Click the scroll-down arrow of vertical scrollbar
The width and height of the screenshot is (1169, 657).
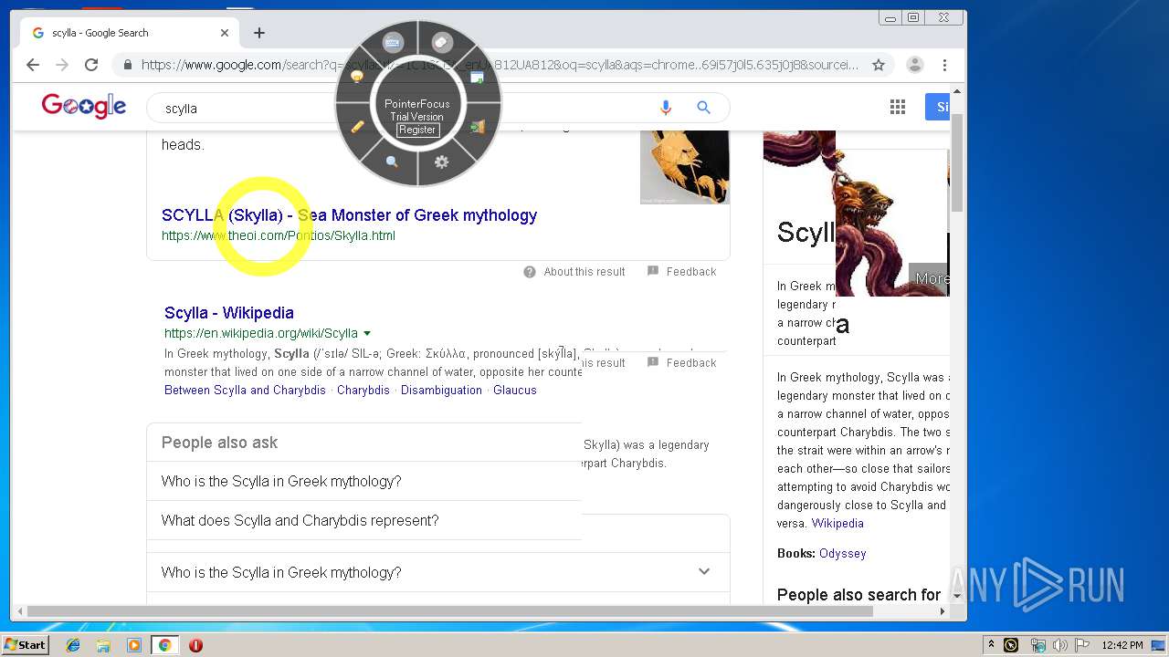click(957, 596)
